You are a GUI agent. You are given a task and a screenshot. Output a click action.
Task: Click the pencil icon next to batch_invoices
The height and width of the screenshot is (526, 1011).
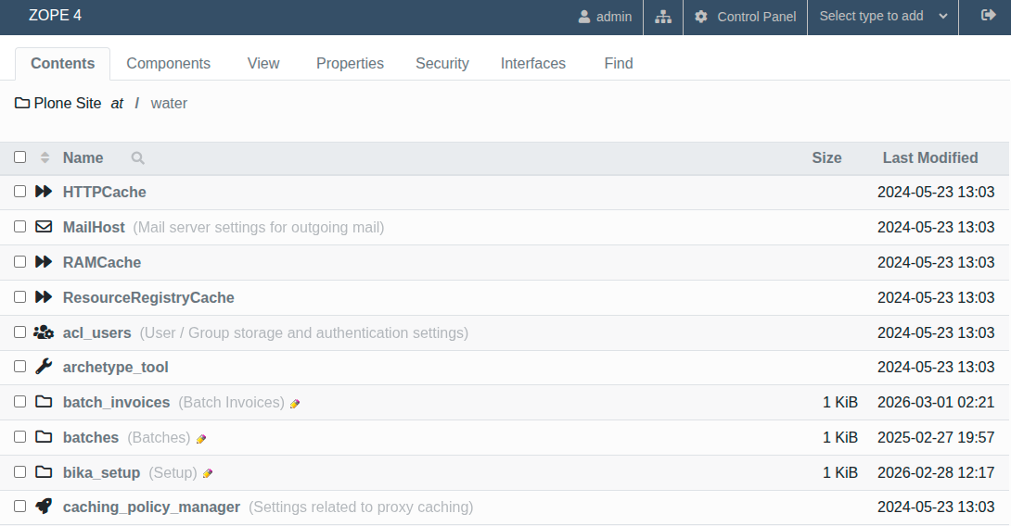point(295,404)
